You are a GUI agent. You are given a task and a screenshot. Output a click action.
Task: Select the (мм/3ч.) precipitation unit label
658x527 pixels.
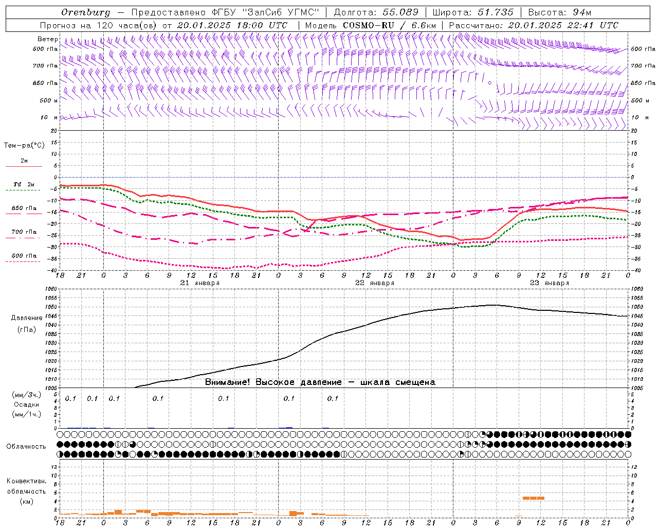(26, 395)
